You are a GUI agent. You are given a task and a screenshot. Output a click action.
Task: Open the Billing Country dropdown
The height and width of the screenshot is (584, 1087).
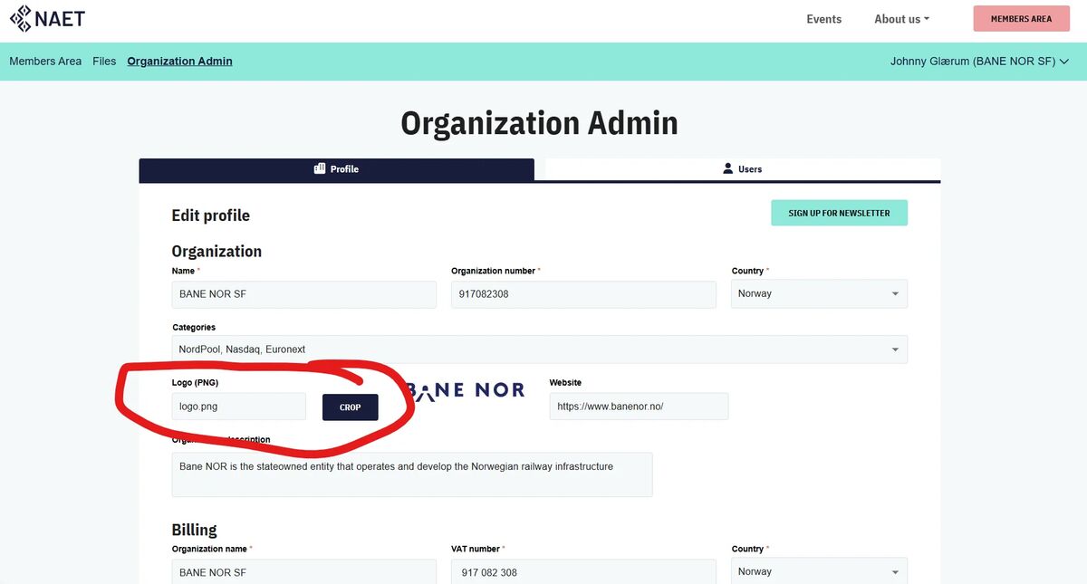(x=819, y=572)
